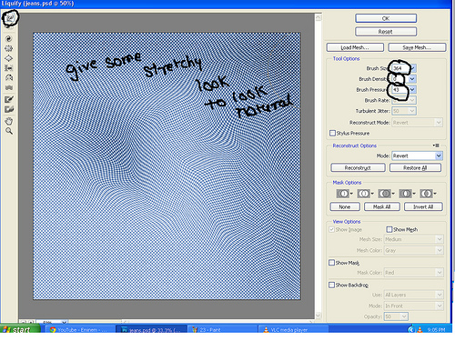The width and height of the screenshot is (455, 341).
Task: Click the Subtract from Selection mask icon
Action: coord(386,194)
